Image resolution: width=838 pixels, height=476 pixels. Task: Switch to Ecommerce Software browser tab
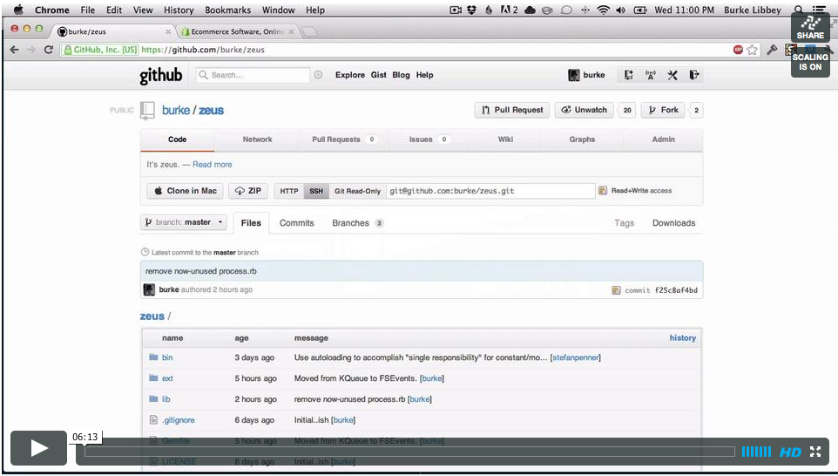[x=237, y=31]
